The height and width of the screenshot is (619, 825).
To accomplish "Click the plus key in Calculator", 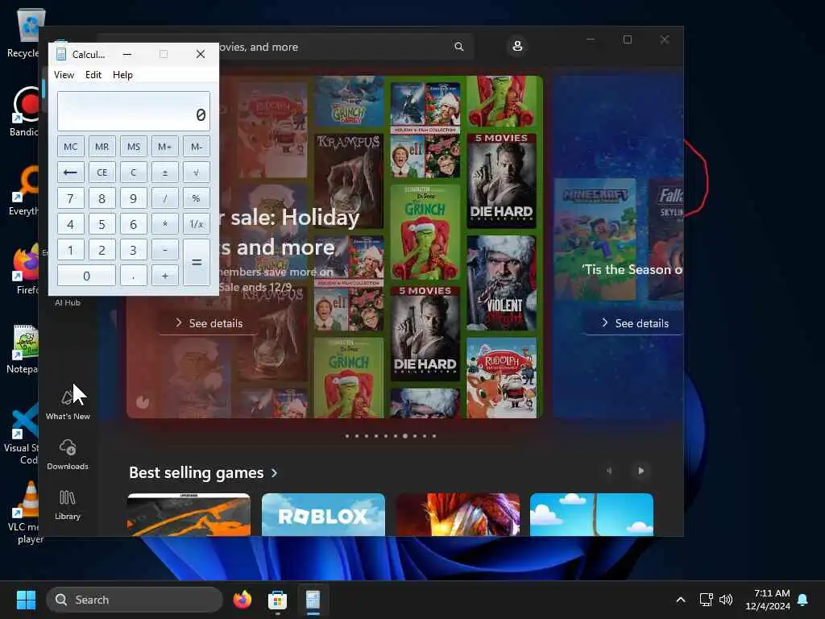I will pos(164,276).
